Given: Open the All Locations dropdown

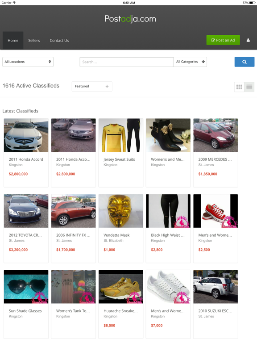Looking at the screenshot, I should [28, 62].
